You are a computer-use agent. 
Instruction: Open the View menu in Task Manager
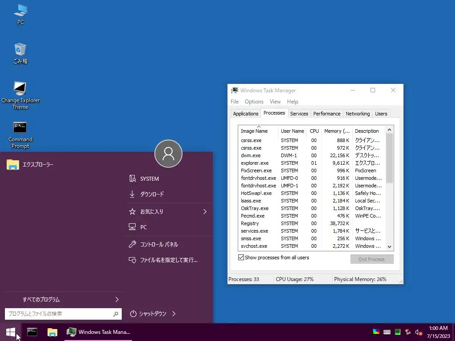(x=275, y=102)
